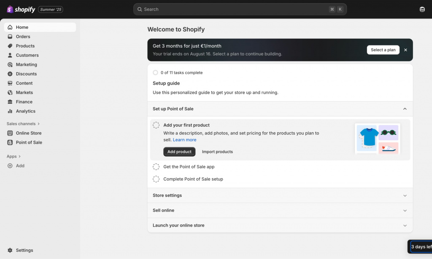Mark 'Add your first product' task complete

point(156,125)
